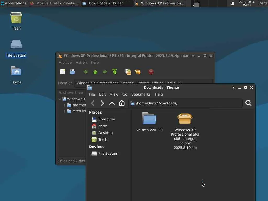Switch to Windows XP Profession taskbar item
Image resolution: width=268 pixels, height=201 pixels.
pyautogui.click(x=159, y=3)
